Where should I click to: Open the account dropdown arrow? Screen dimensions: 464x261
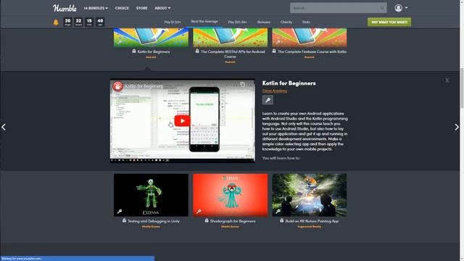click(x=406, y=8)
